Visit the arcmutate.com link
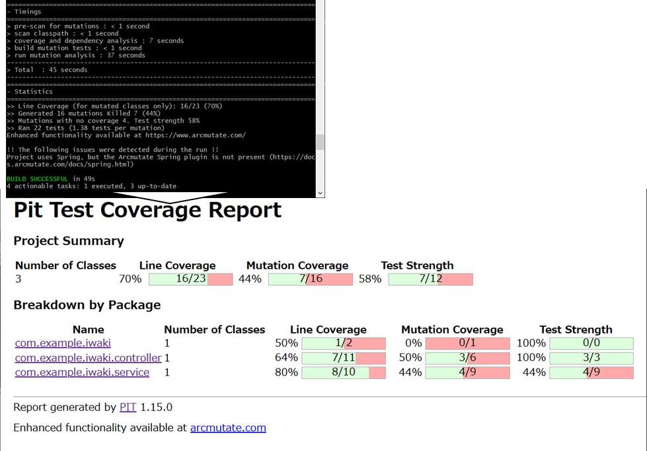This screenshot has height=451, width=647. click(x=228, y=427)
